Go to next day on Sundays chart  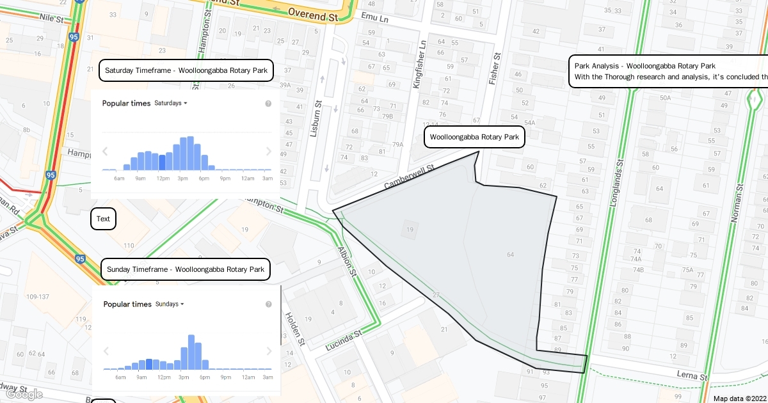[x=269, y=351]
